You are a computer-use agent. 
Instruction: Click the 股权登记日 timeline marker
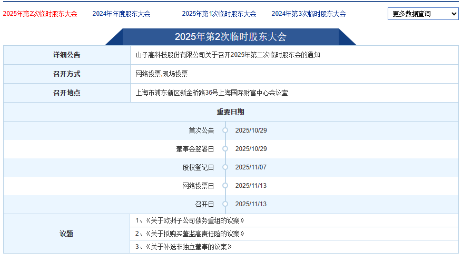point(225,167)
